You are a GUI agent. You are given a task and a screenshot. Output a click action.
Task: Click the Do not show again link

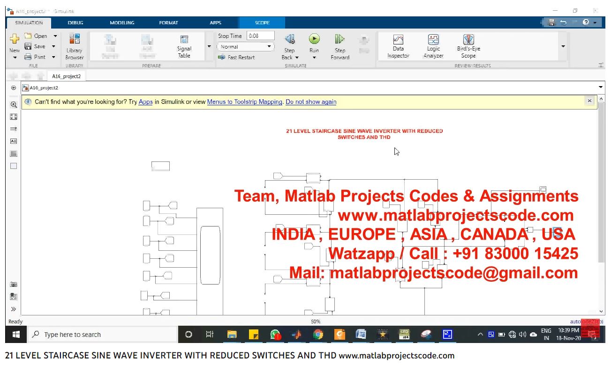311,102
